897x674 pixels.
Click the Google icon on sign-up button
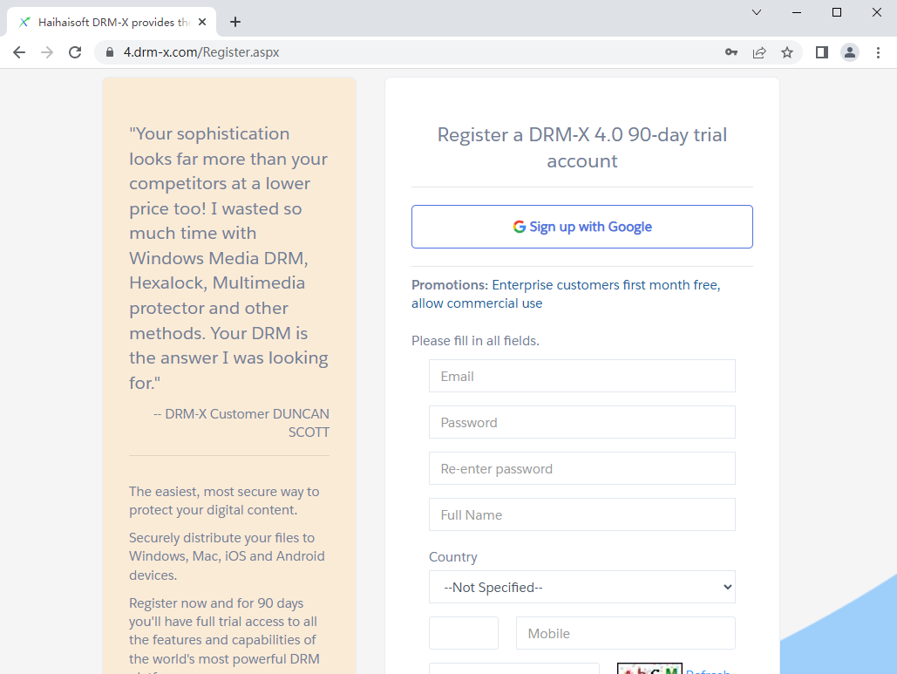tap(521, 226)
